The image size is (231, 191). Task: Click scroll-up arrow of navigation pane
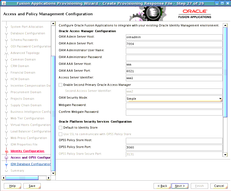tap(53, 23)
